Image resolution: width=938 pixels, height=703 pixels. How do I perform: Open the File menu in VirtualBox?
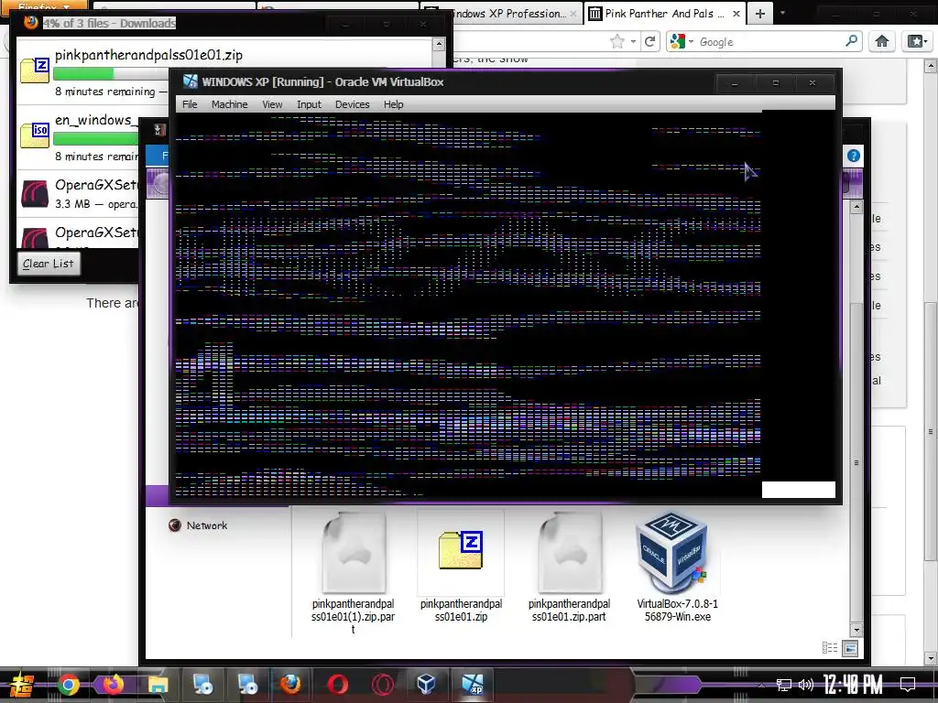[x=190, y=104]
